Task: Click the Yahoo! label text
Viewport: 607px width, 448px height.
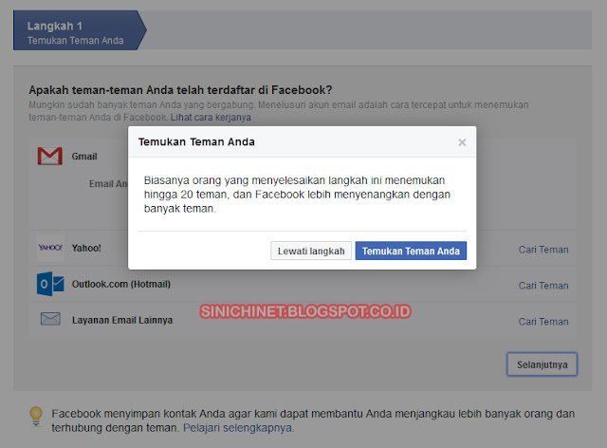Action: 86,248
